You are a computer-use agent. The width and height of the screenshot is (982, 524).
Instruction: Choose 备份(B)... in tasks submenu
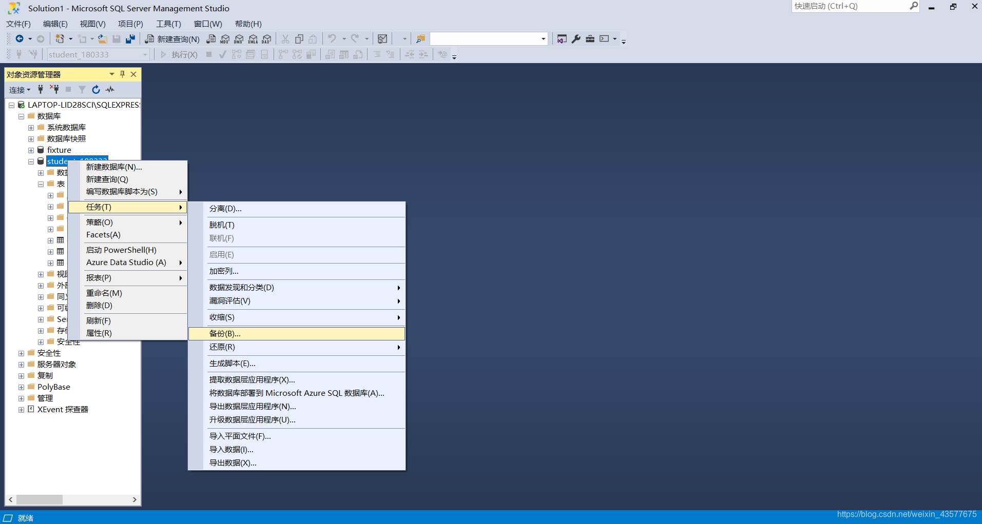pyautogui.click(x=297, y=334)
